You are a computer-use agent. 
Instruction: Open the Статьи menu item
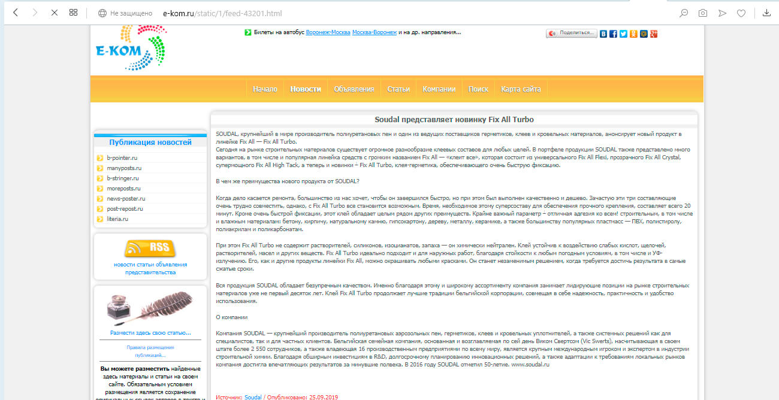point(398,89)
